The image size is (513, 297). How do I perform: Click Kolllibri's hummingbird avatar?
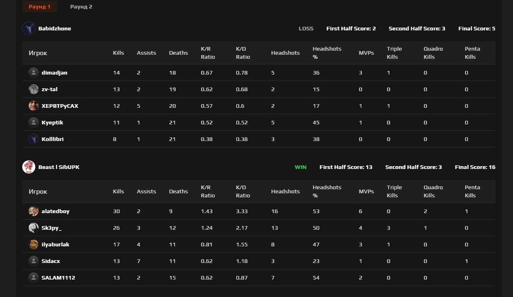coord(34,139)
